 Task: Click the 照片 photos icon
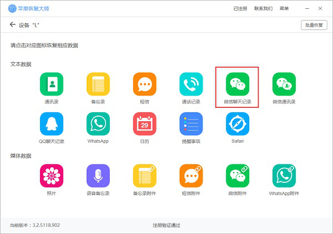pyautogui.click(x=52, y=176)
